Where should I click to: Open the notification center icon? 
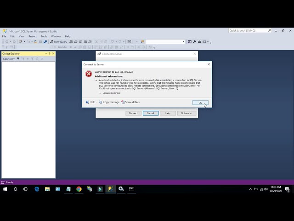click(287, 189)
